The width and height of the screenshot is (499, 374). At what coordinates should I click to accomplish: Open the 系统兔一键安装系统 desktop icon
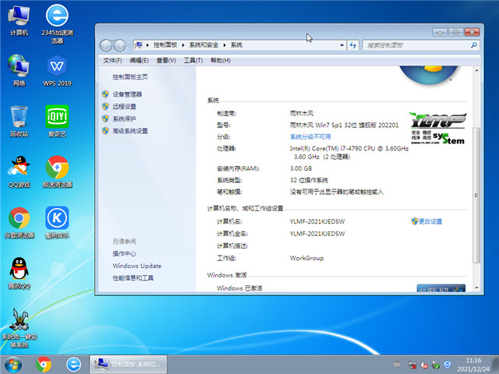click(x=19, y=328)
